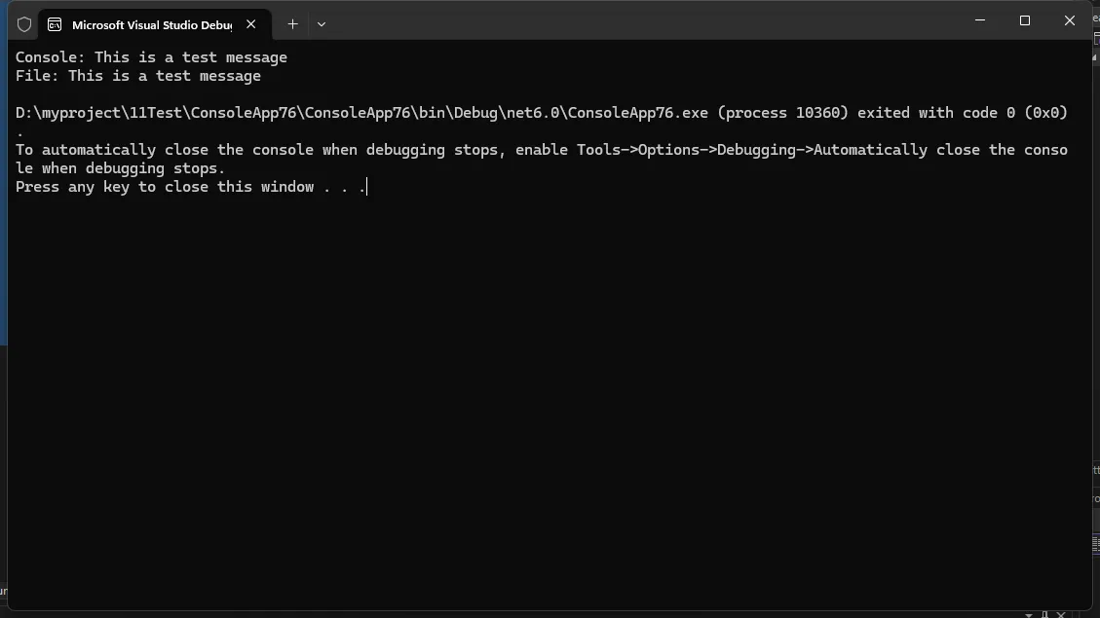This screenshot has width=1100, height=618.
Task: Click the console icon on the debug tab
Action: [x=55, y=24]
